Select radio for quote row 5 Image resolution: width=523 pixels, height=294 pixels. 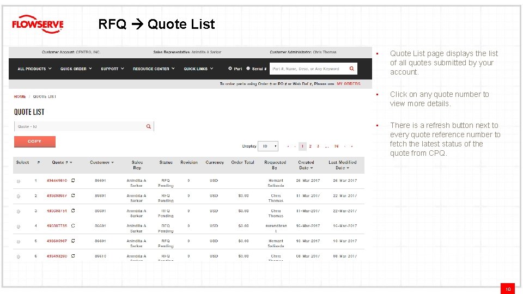pos(19,242)
